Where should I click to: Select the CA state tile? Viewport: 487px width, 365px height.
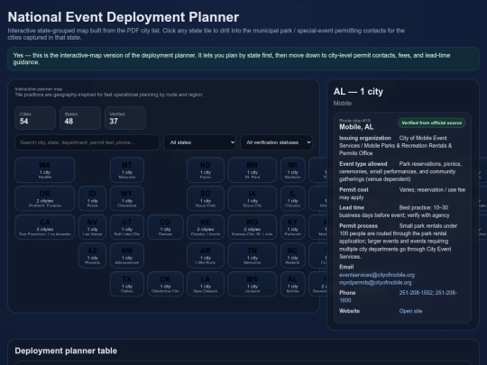[x=45, y=227]
